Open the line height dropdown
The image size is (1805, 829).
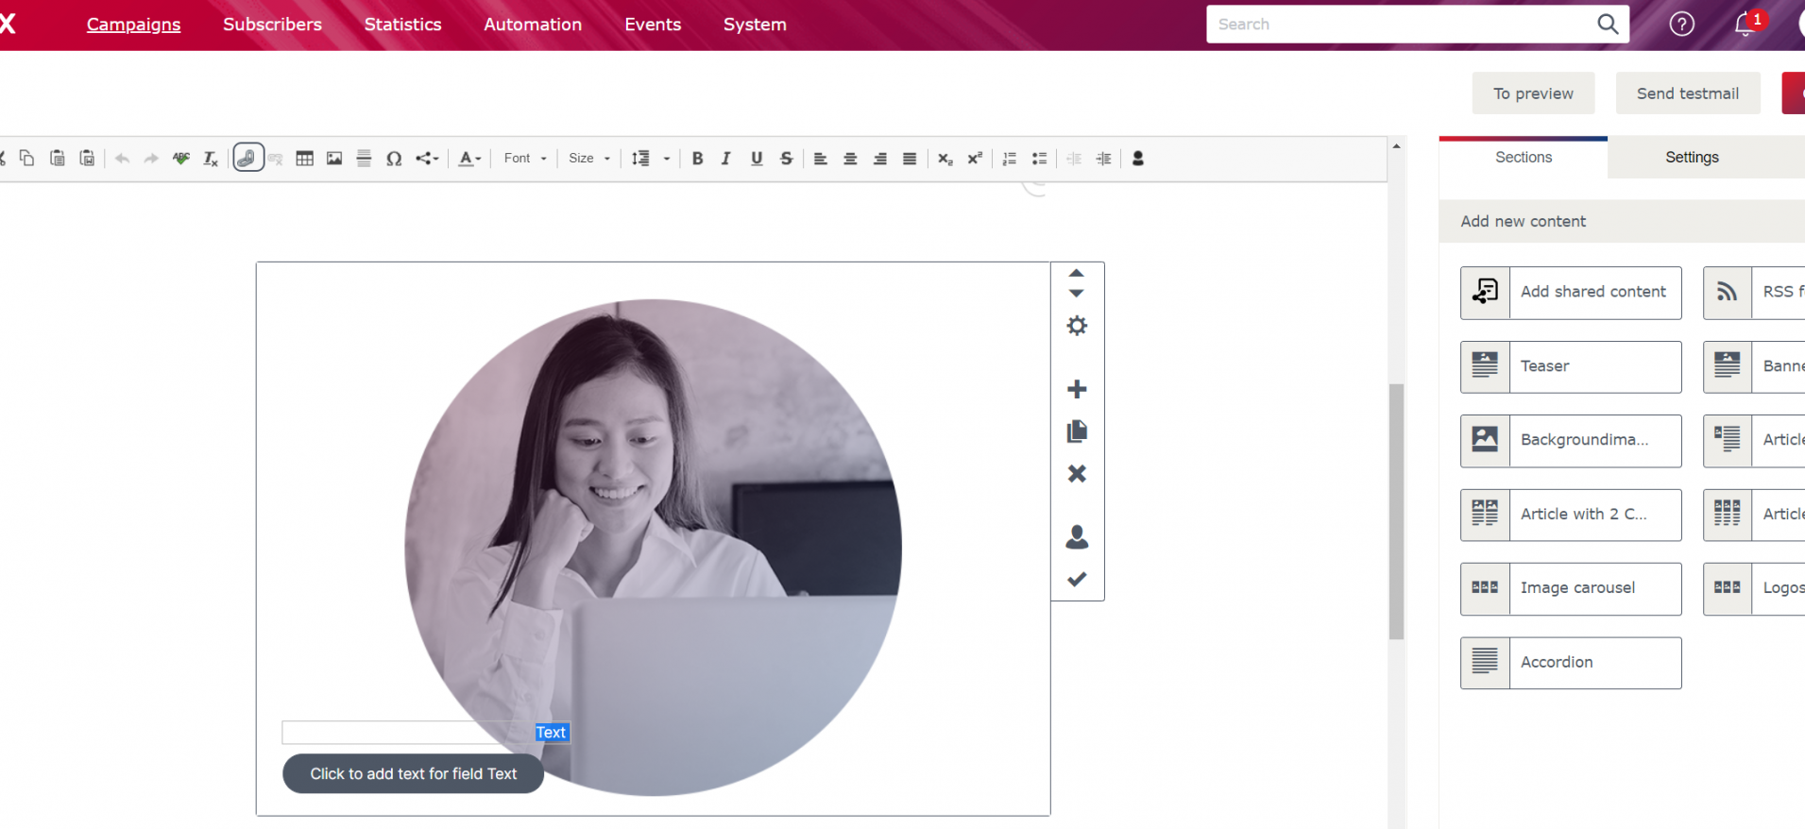point(650,159)
